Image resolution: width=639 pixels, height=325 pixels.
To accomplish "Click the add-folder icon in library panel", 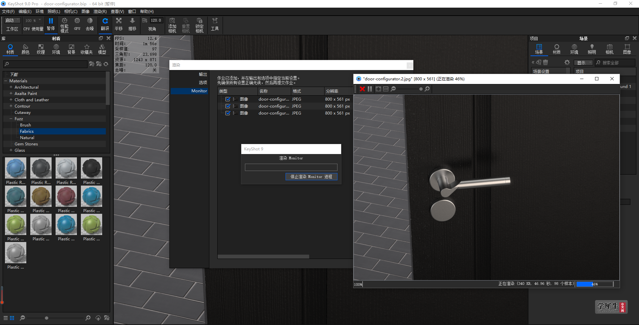I will point(92,64).
